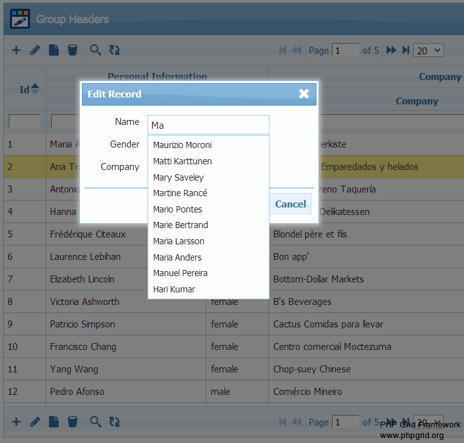Go to next page using top pager arrow
Image resolution: width=464 pixels, height=443 pixels.
[391, 50]
